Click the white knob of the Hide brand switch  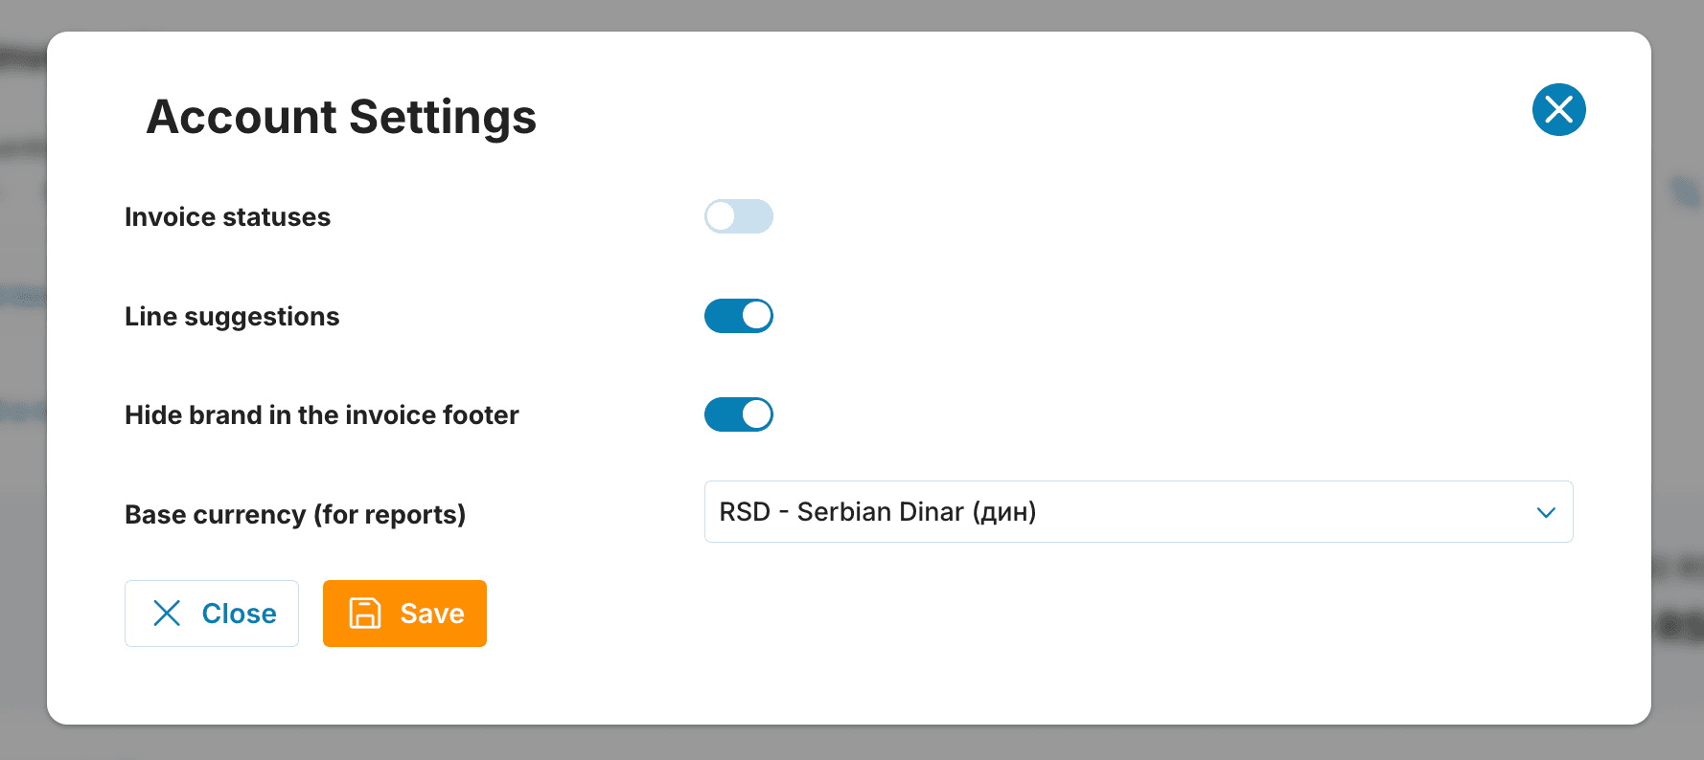pyautogui.click(x=756, y=414)
